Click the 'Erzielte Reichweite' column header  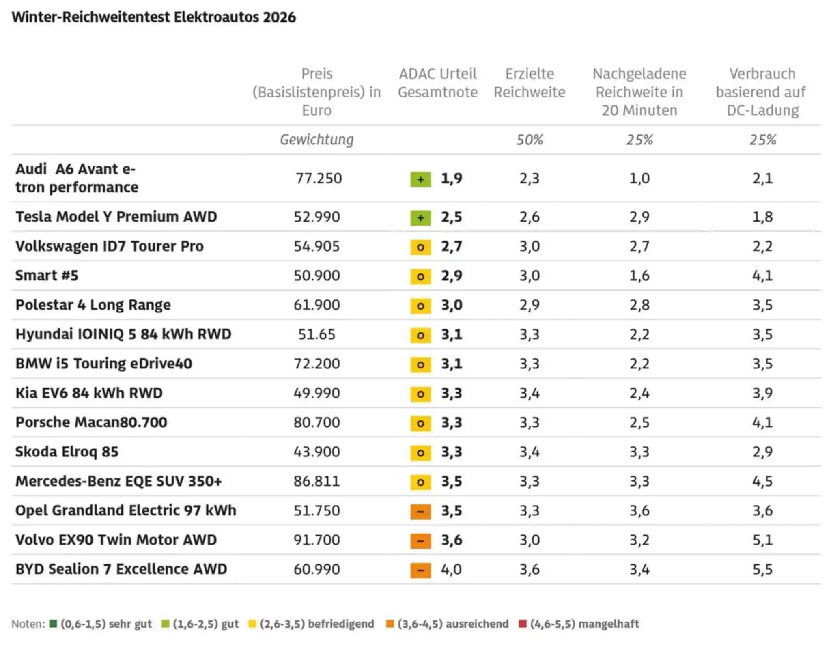point(529,83)
